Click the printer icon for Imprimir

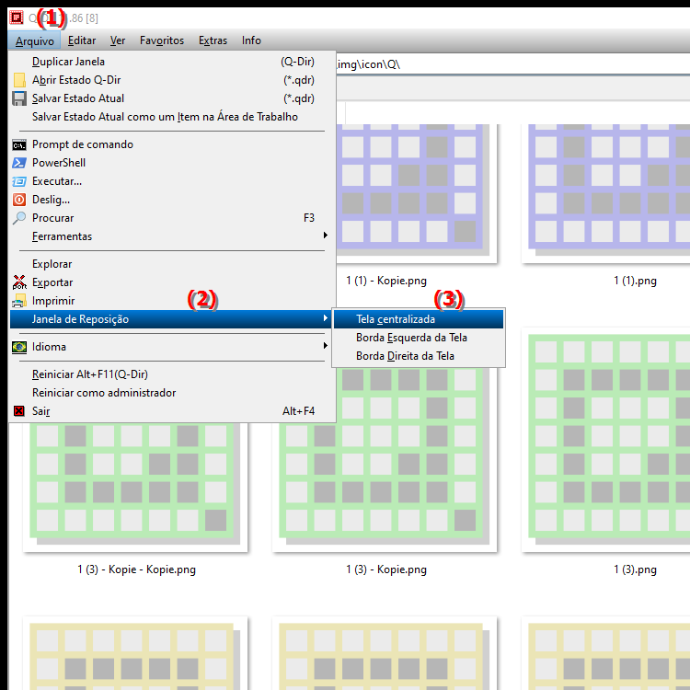tap(19, 301)
